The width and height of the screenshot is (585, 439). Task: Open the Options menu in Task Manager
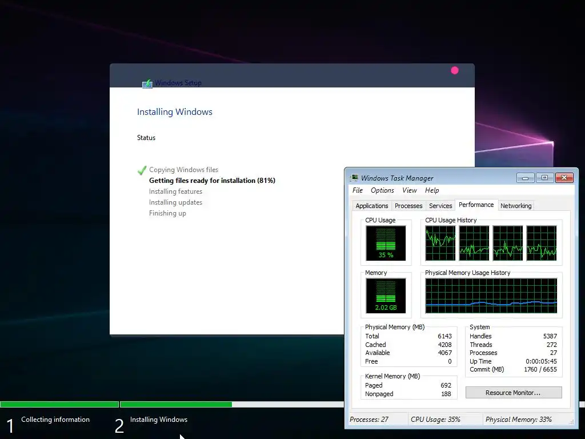(382, 190)
